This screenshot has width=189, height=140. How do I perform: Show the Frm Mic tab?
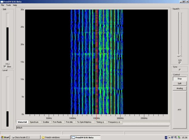pos(69,122)
